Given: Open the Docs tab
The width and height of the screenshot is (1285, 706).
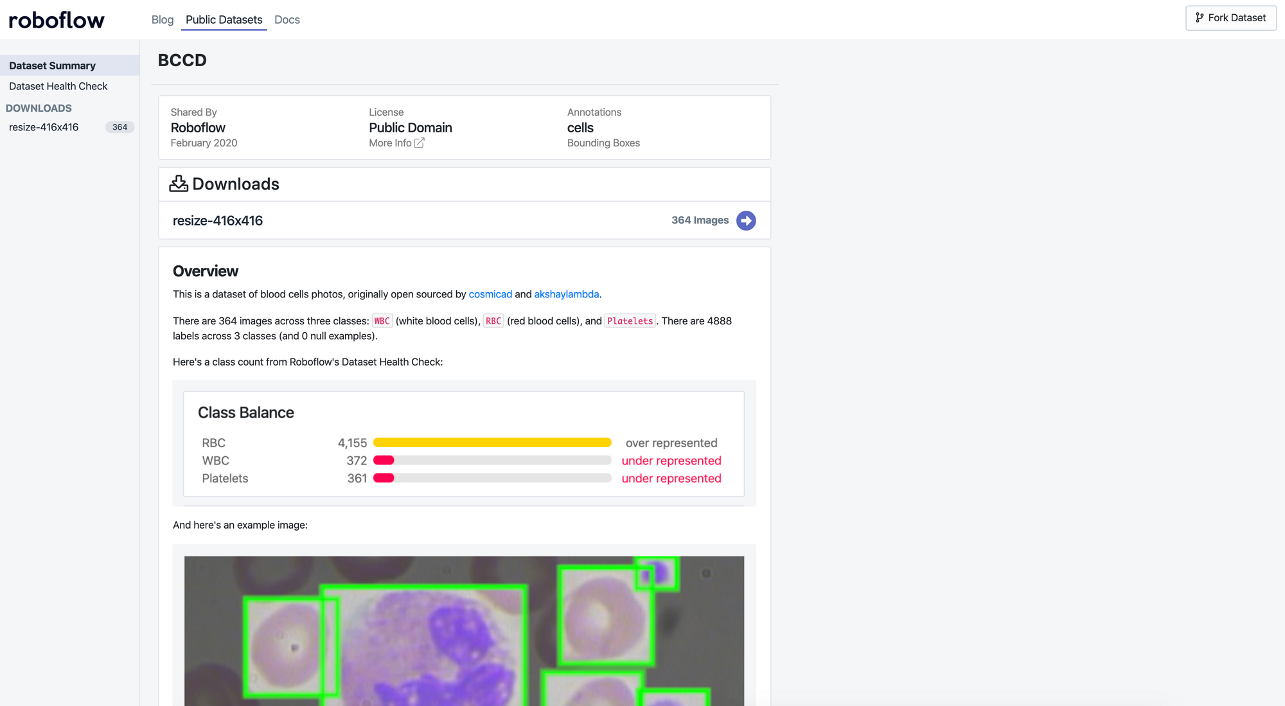Looking at the screenshot, I should tap(287, 19).
